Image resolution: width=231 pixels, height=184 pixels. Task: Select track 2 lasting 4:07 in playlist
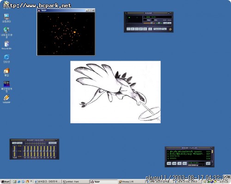point(188,154)
